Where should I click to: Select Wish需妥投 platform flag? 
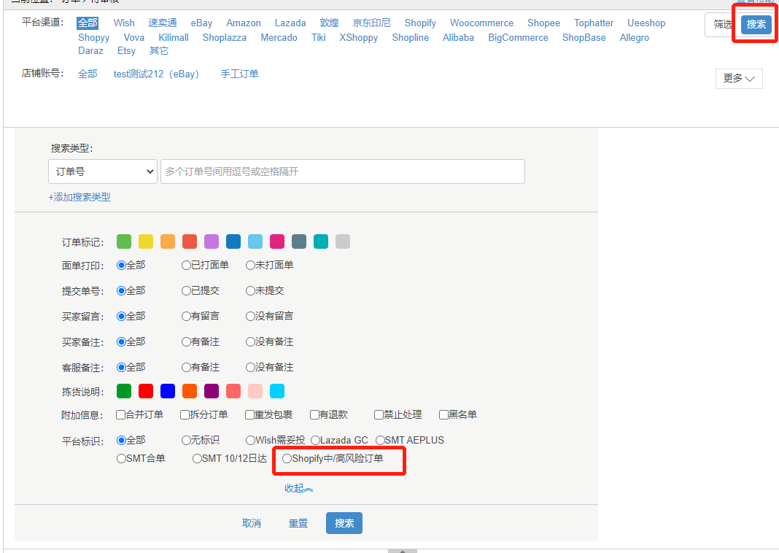click(250, 440)
